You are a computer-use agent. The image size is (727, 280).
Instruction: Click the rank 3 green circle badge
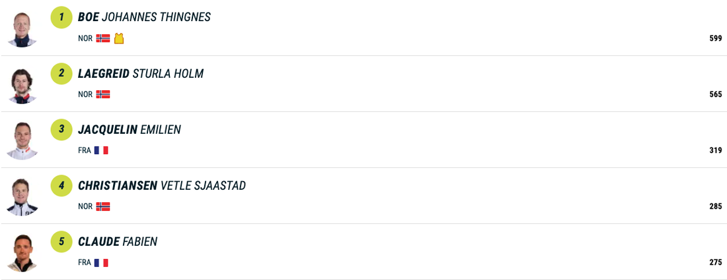61,130
